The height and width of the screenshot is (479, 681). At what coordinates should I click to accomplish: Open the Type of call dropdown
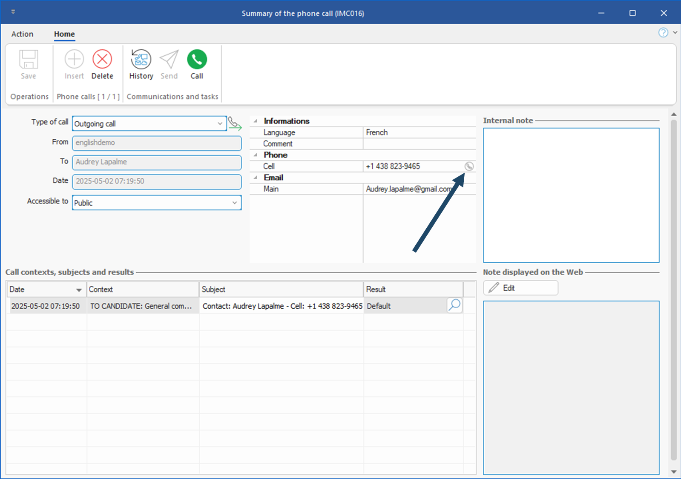[220, 124]
